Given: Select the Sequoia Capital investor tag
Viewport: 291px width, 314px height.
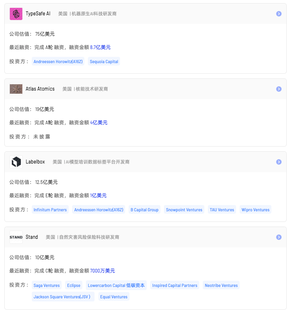Looking at the screenshot, I should (104, 62).
